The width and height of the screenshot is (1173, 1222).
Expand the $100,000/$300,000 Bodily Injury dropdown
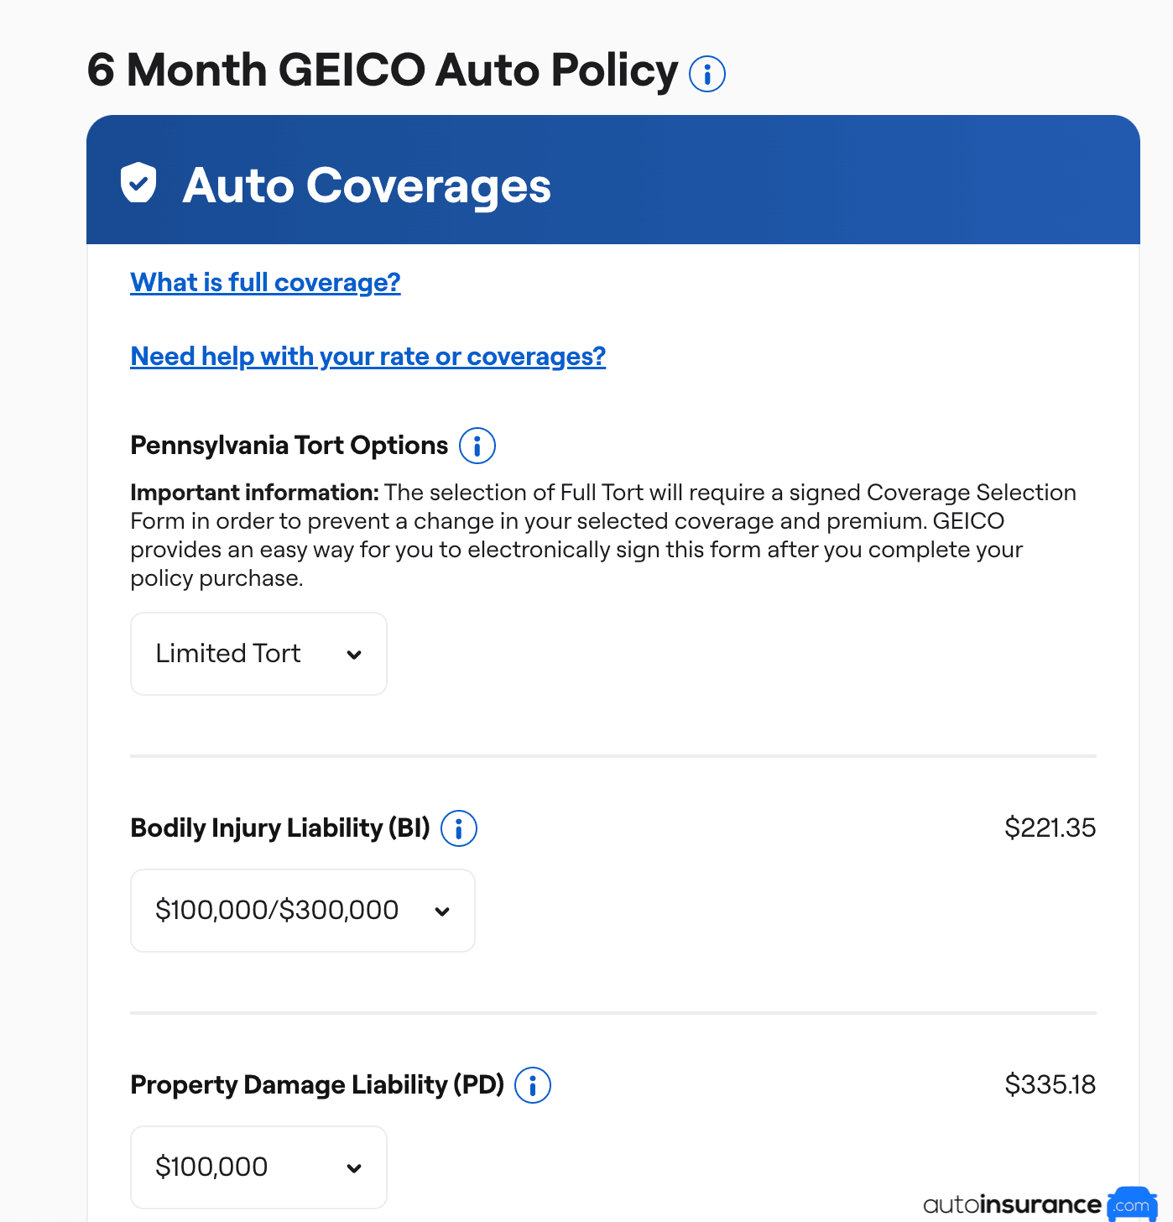[302, 911]
